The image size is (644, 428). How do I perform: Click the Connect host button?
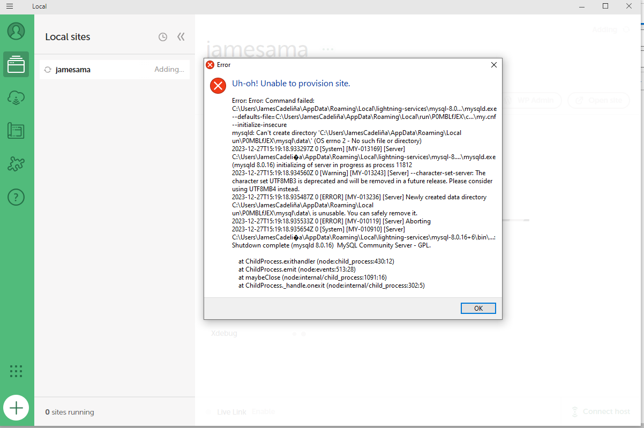click(600, 411)
